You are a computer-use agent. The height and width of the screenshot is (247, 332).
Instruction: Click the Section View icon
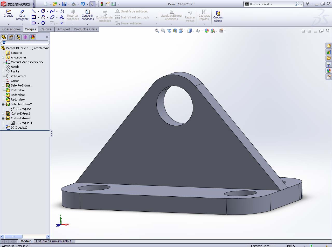coord(175,31)
